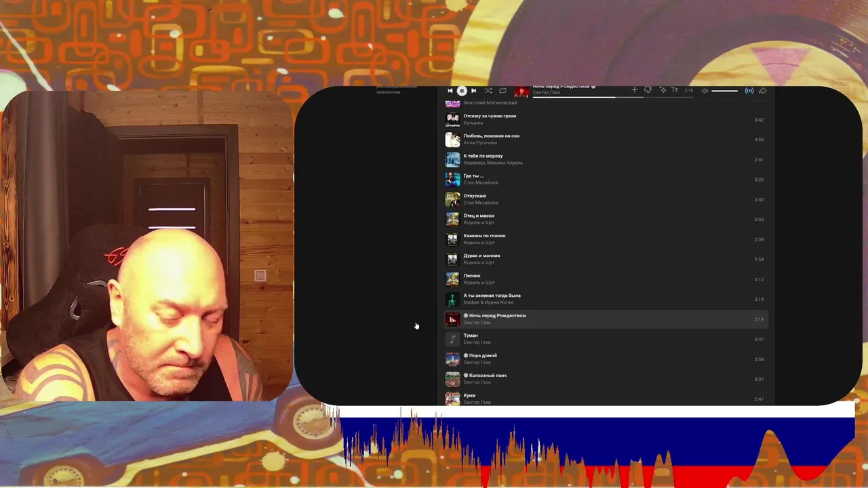Click the playback progress bar
868x488 pixels.
point(613,97)
